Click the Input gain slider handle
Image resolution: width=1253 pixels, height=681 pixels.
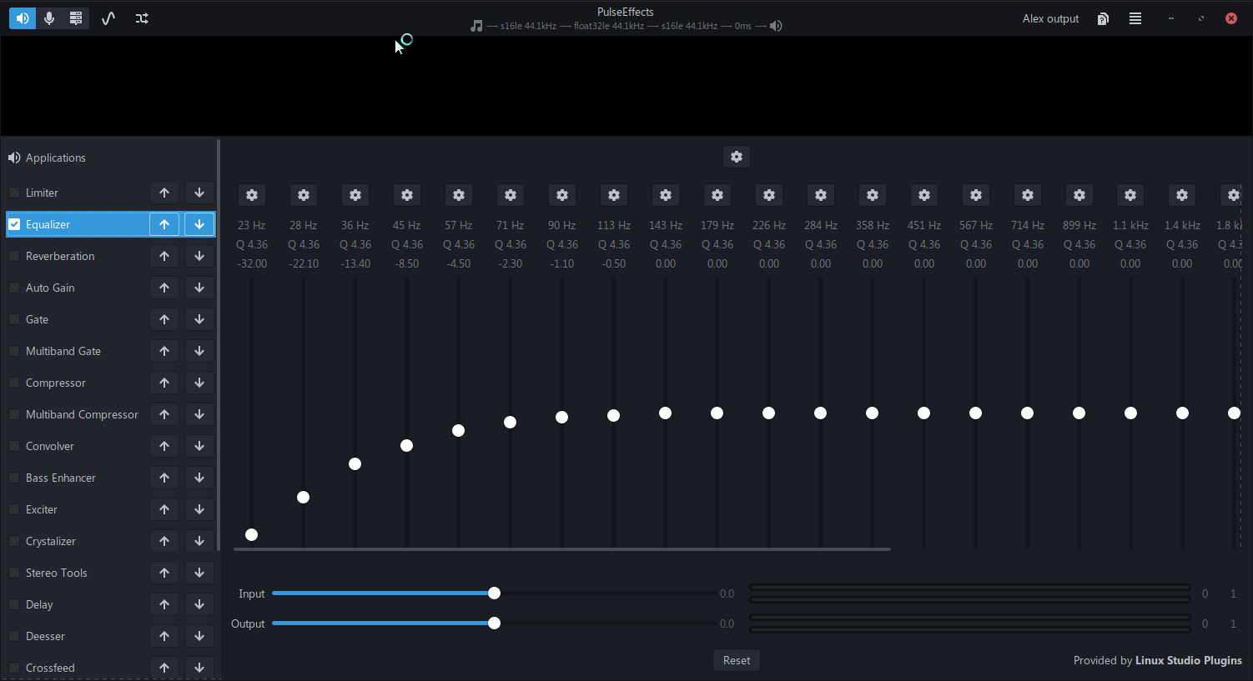494,593
